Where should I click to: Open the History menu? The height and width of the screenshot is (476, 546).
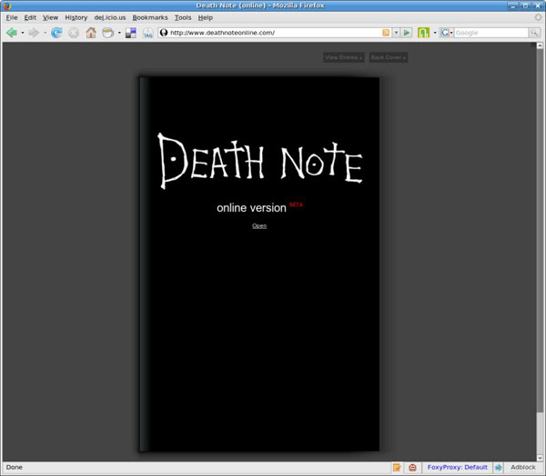(76, 17)
